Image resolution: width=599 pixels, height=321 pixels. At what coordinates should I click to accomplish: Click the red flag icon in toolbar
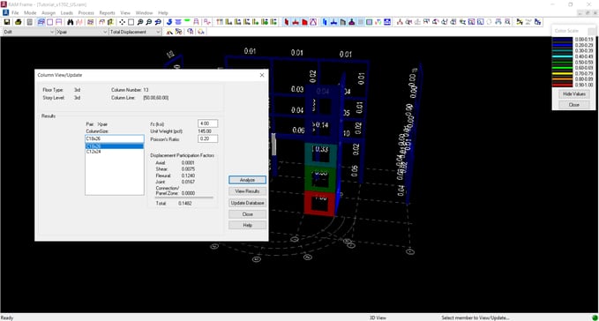[x=287, y=22]
